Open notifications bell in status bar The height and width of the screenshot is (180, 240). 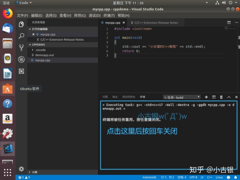click(x=235, y=177)
